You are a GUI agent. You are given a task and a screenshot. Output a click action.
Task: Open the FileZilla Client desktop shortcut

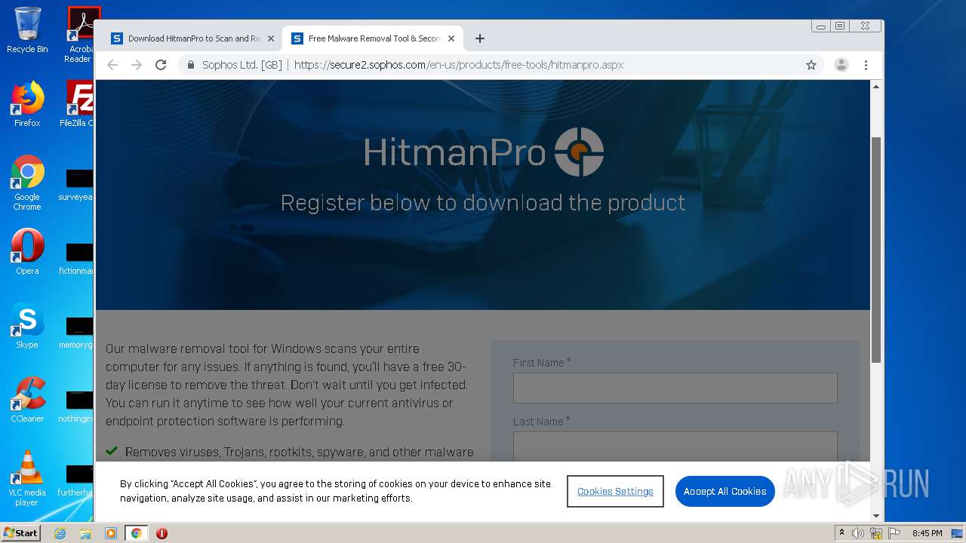click(78, 104)
